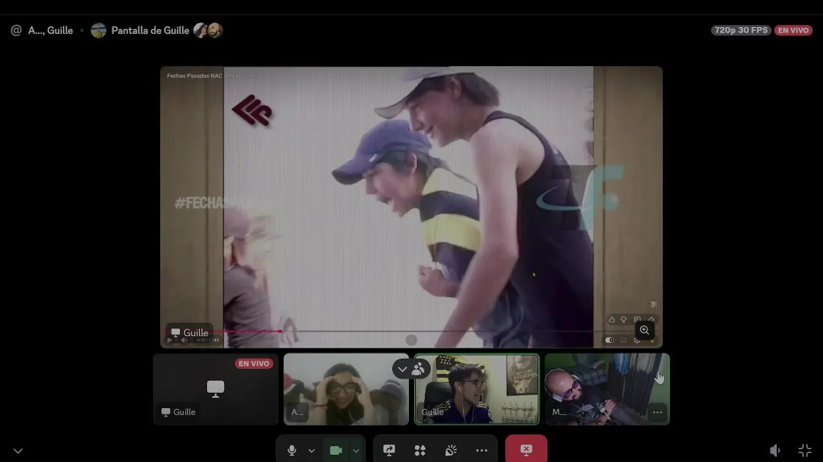This screenshot has width=823, height=462.
Task: Adjust stream volume speaker icon
Action: pos(775,450)
